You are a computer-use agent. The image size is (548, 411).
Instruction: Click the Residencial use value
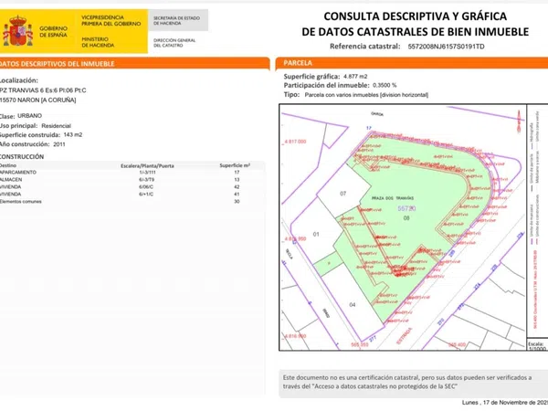coord(56,126)
